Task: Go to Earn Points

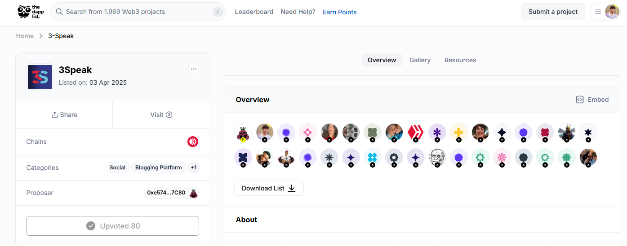Action: click(340, 12)
